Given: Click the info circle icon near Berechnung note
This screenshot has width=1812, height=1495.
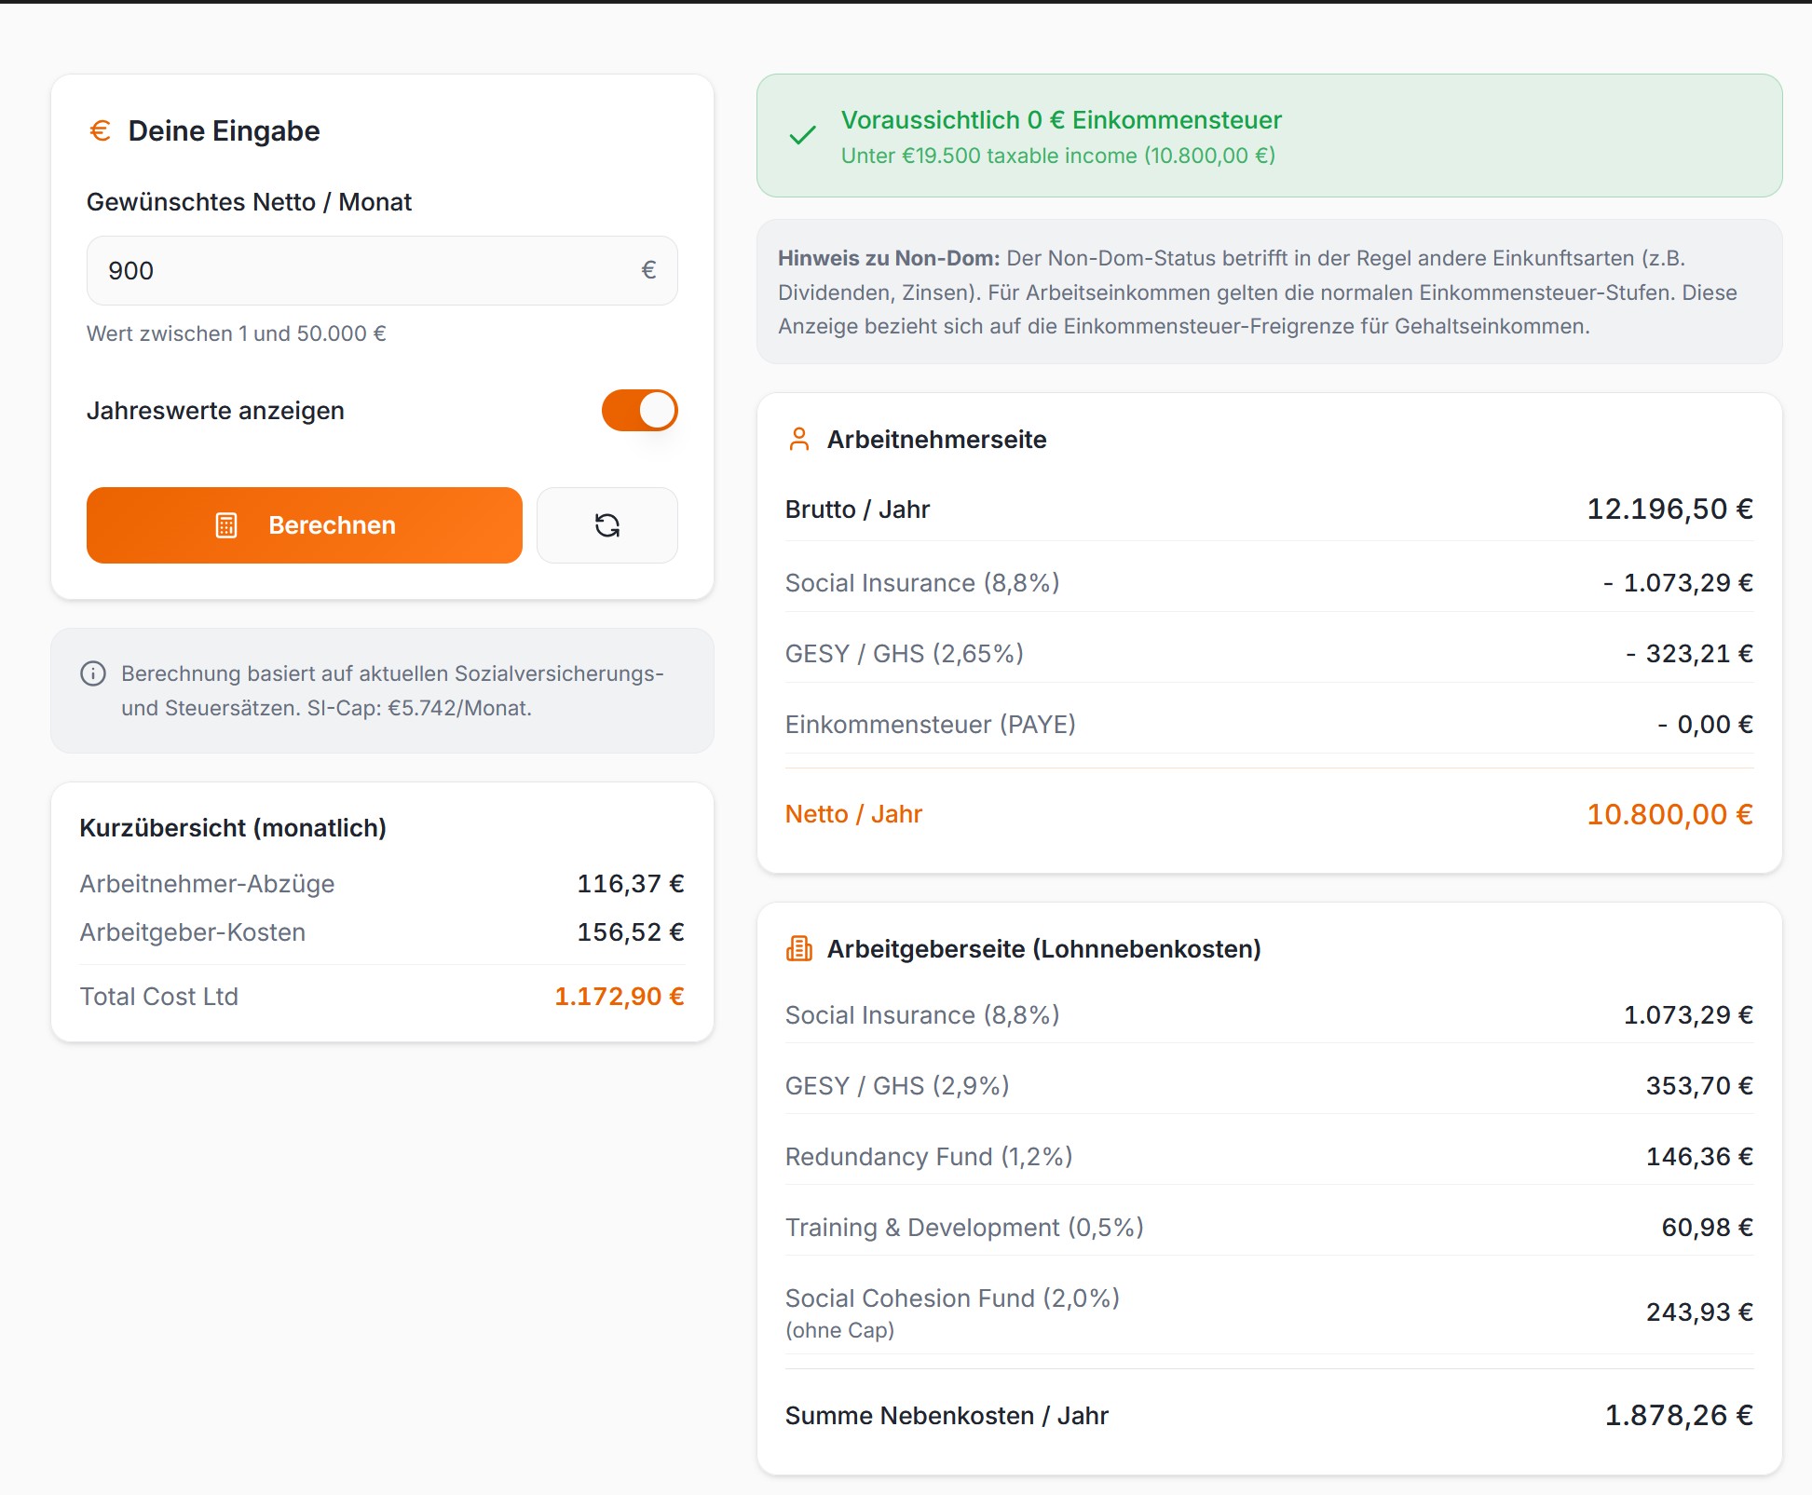Looking at the screenshot, I should [x=93, y=673].
